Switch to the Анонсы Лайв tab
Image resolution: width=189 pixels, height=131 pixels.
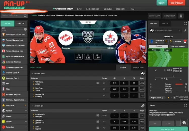(x=138, y=67)
